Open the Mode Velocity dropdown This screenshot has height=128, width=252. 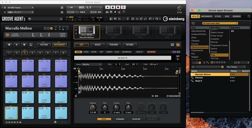point(92,64)
